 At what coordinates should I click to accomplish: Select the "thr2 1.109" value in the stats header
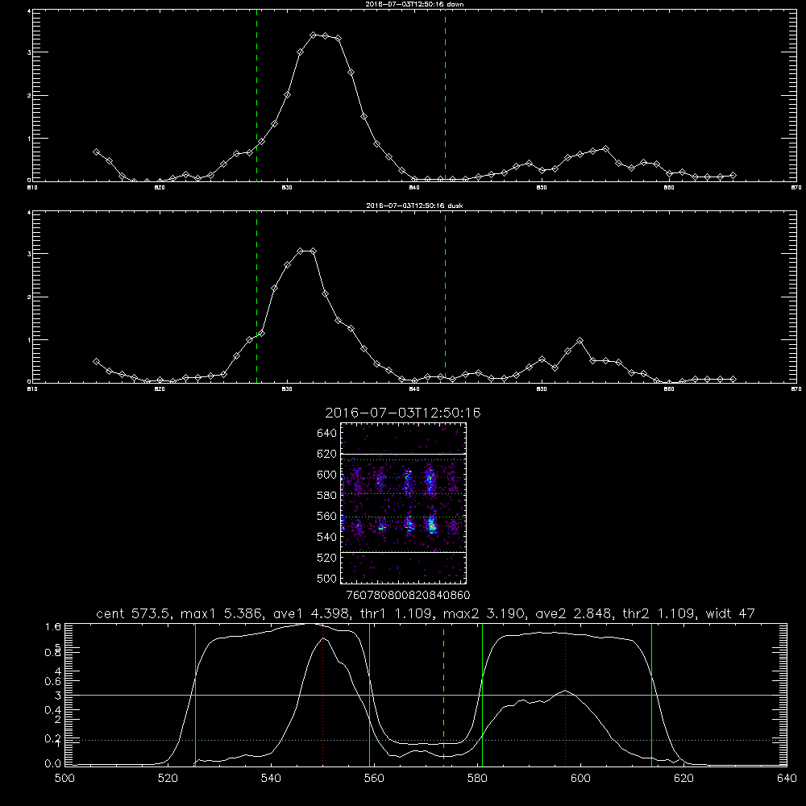[x=659, y=613]
